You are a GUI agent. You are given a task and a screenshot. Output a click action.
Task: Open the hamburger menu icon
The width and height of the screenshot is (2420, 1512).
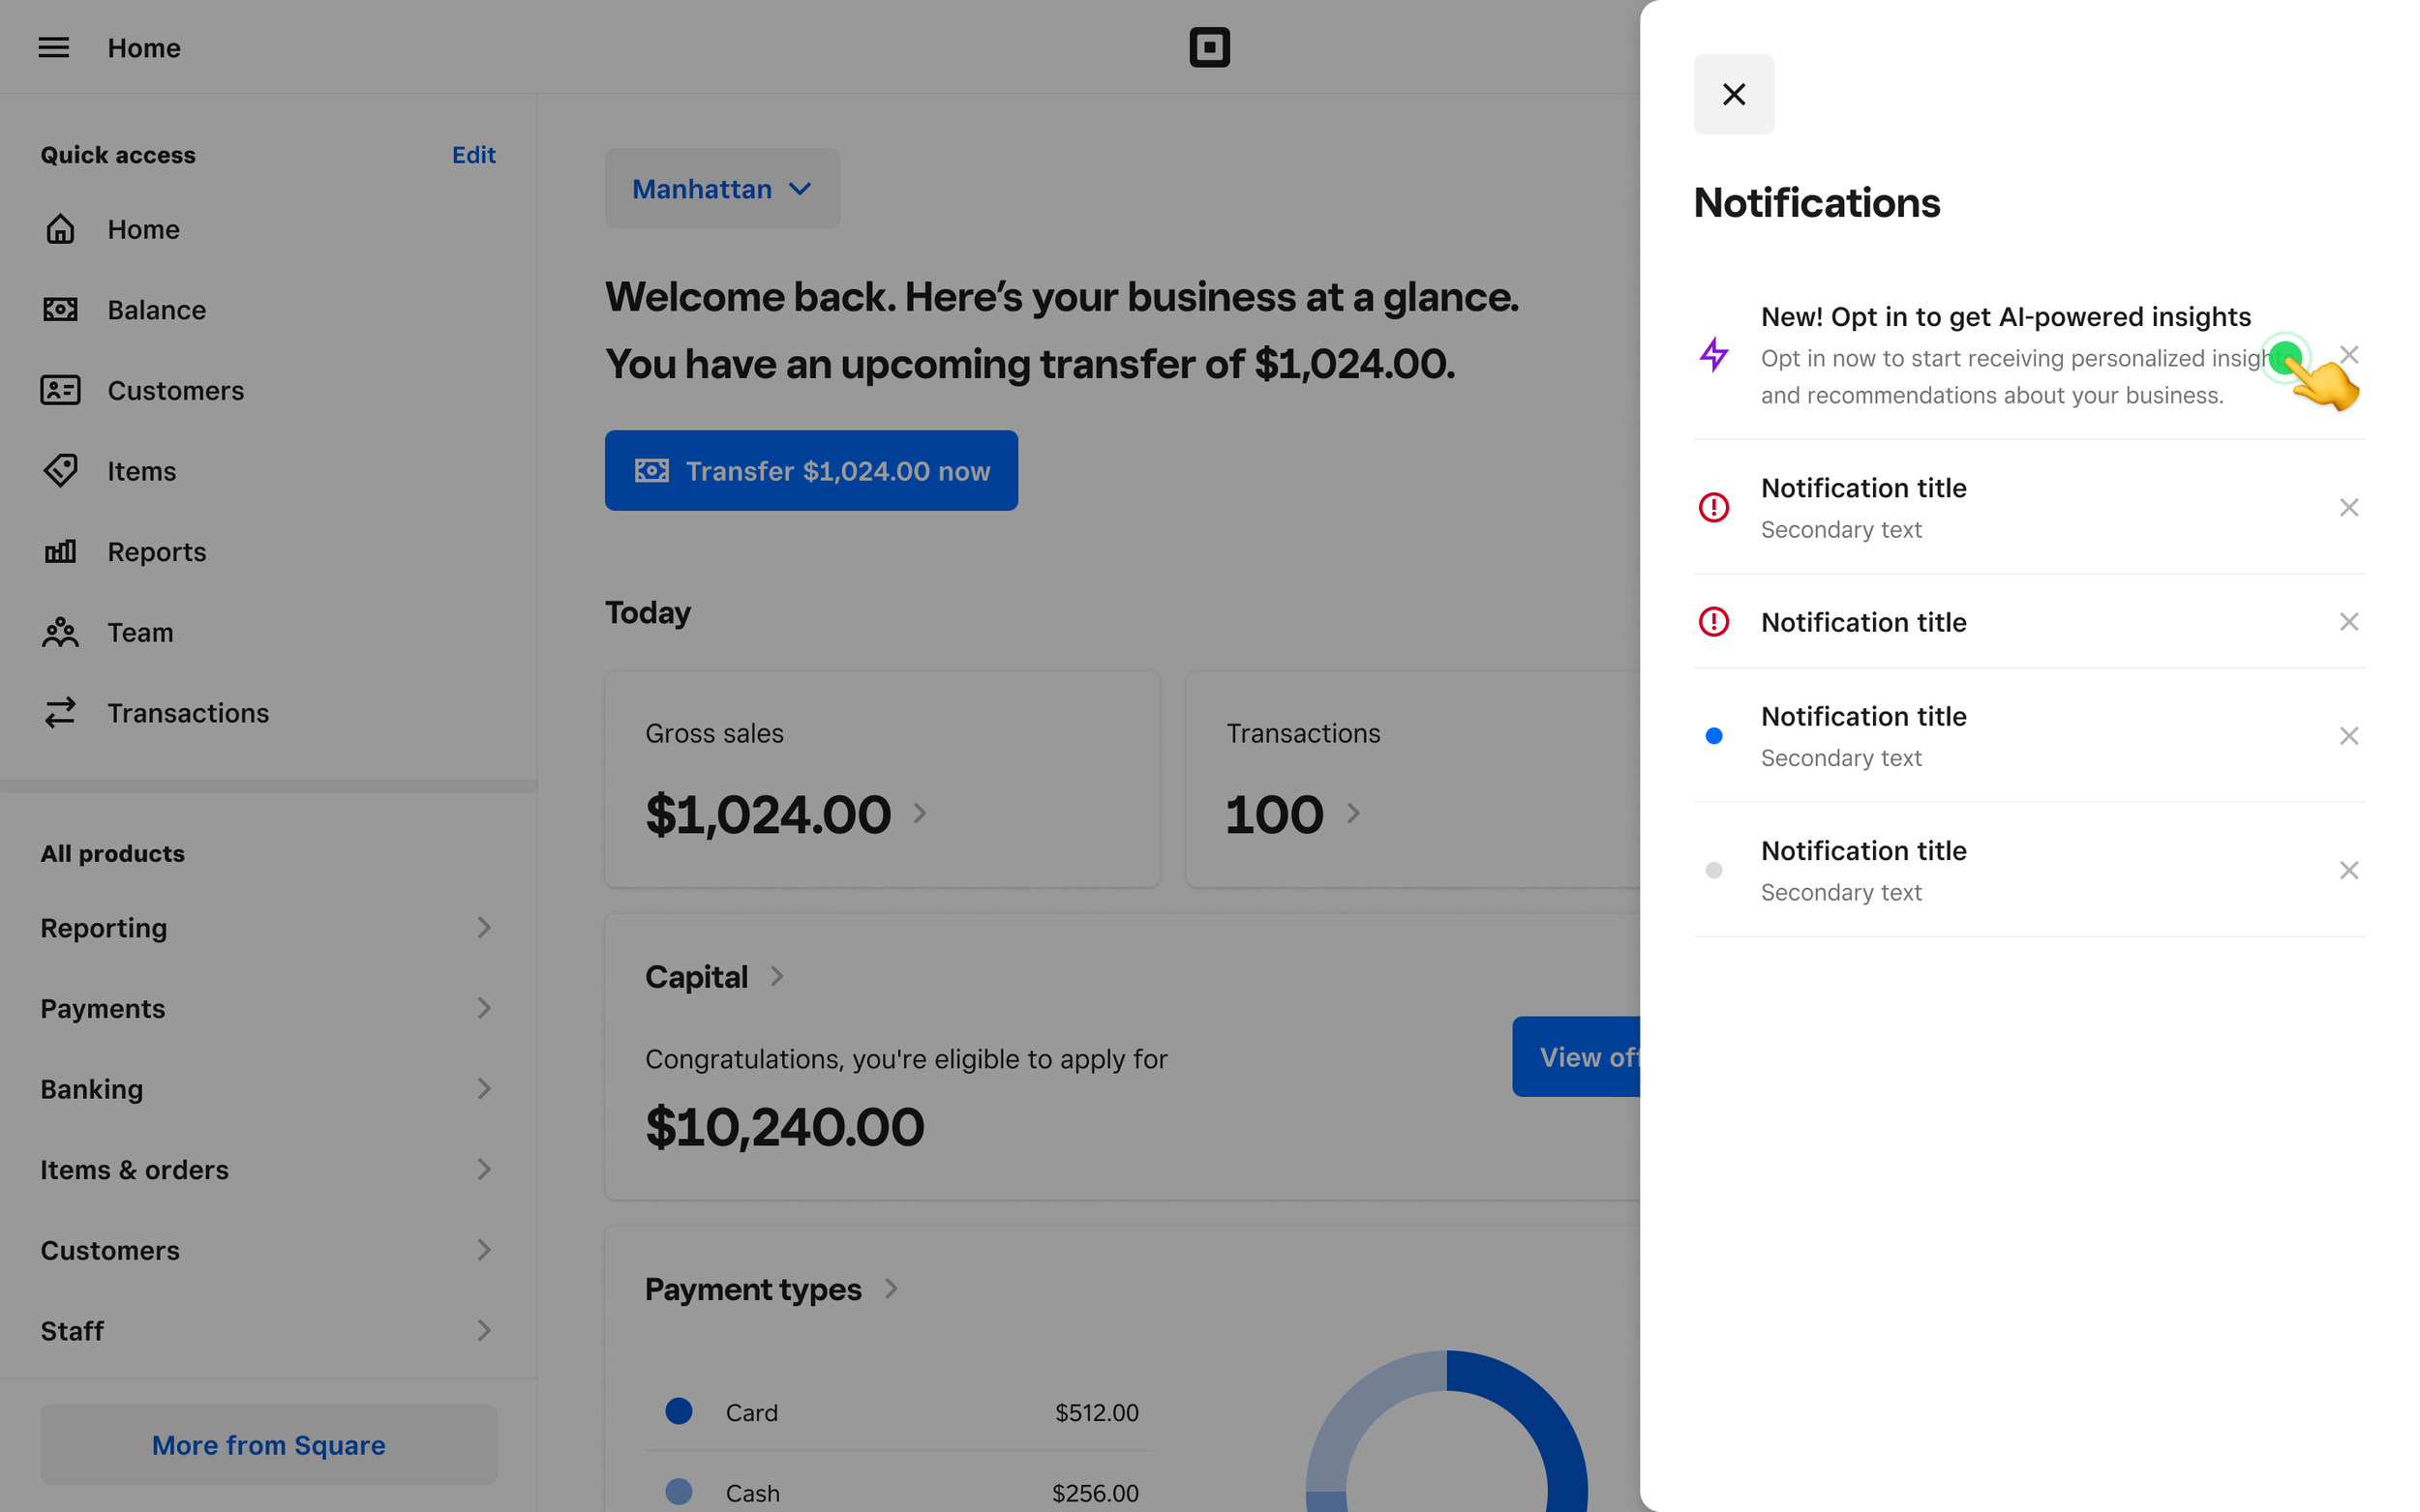[x=53, y=47]
